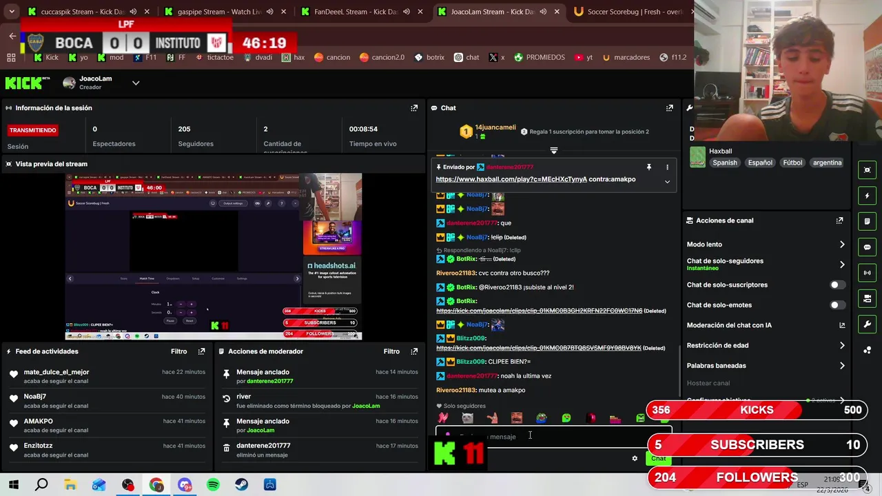Open chat settings gear icon
The height and width of the screenshot is (496, 882).
(635, 459)
